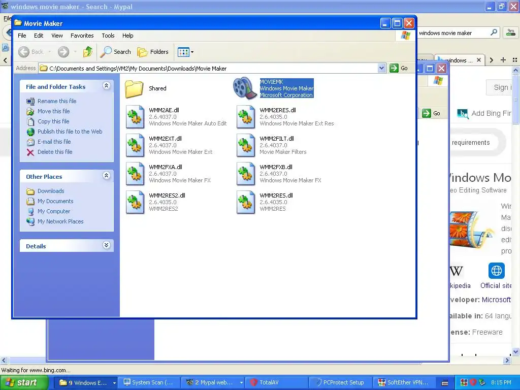The width and height of the screenshot is (520, 390).
Task: Go up one folder level
Action: tap(88, 52)
